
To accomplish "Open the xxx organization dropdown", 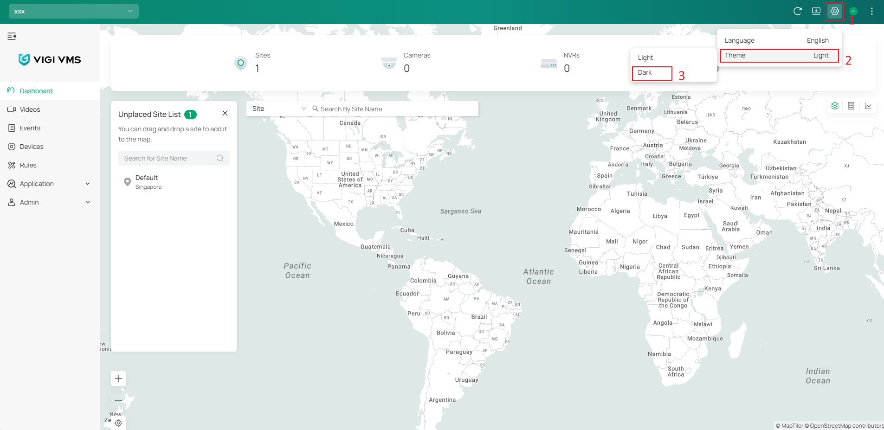I will pos(74,11).
